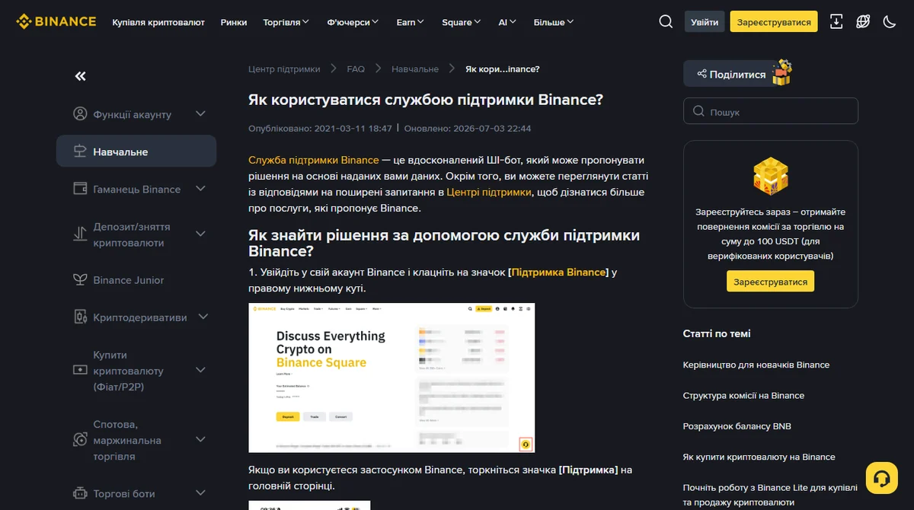This screenshot has width=914, height=510.
Task: Go to Навчальне breadcrumb
Action: click(x=415, y=69)
